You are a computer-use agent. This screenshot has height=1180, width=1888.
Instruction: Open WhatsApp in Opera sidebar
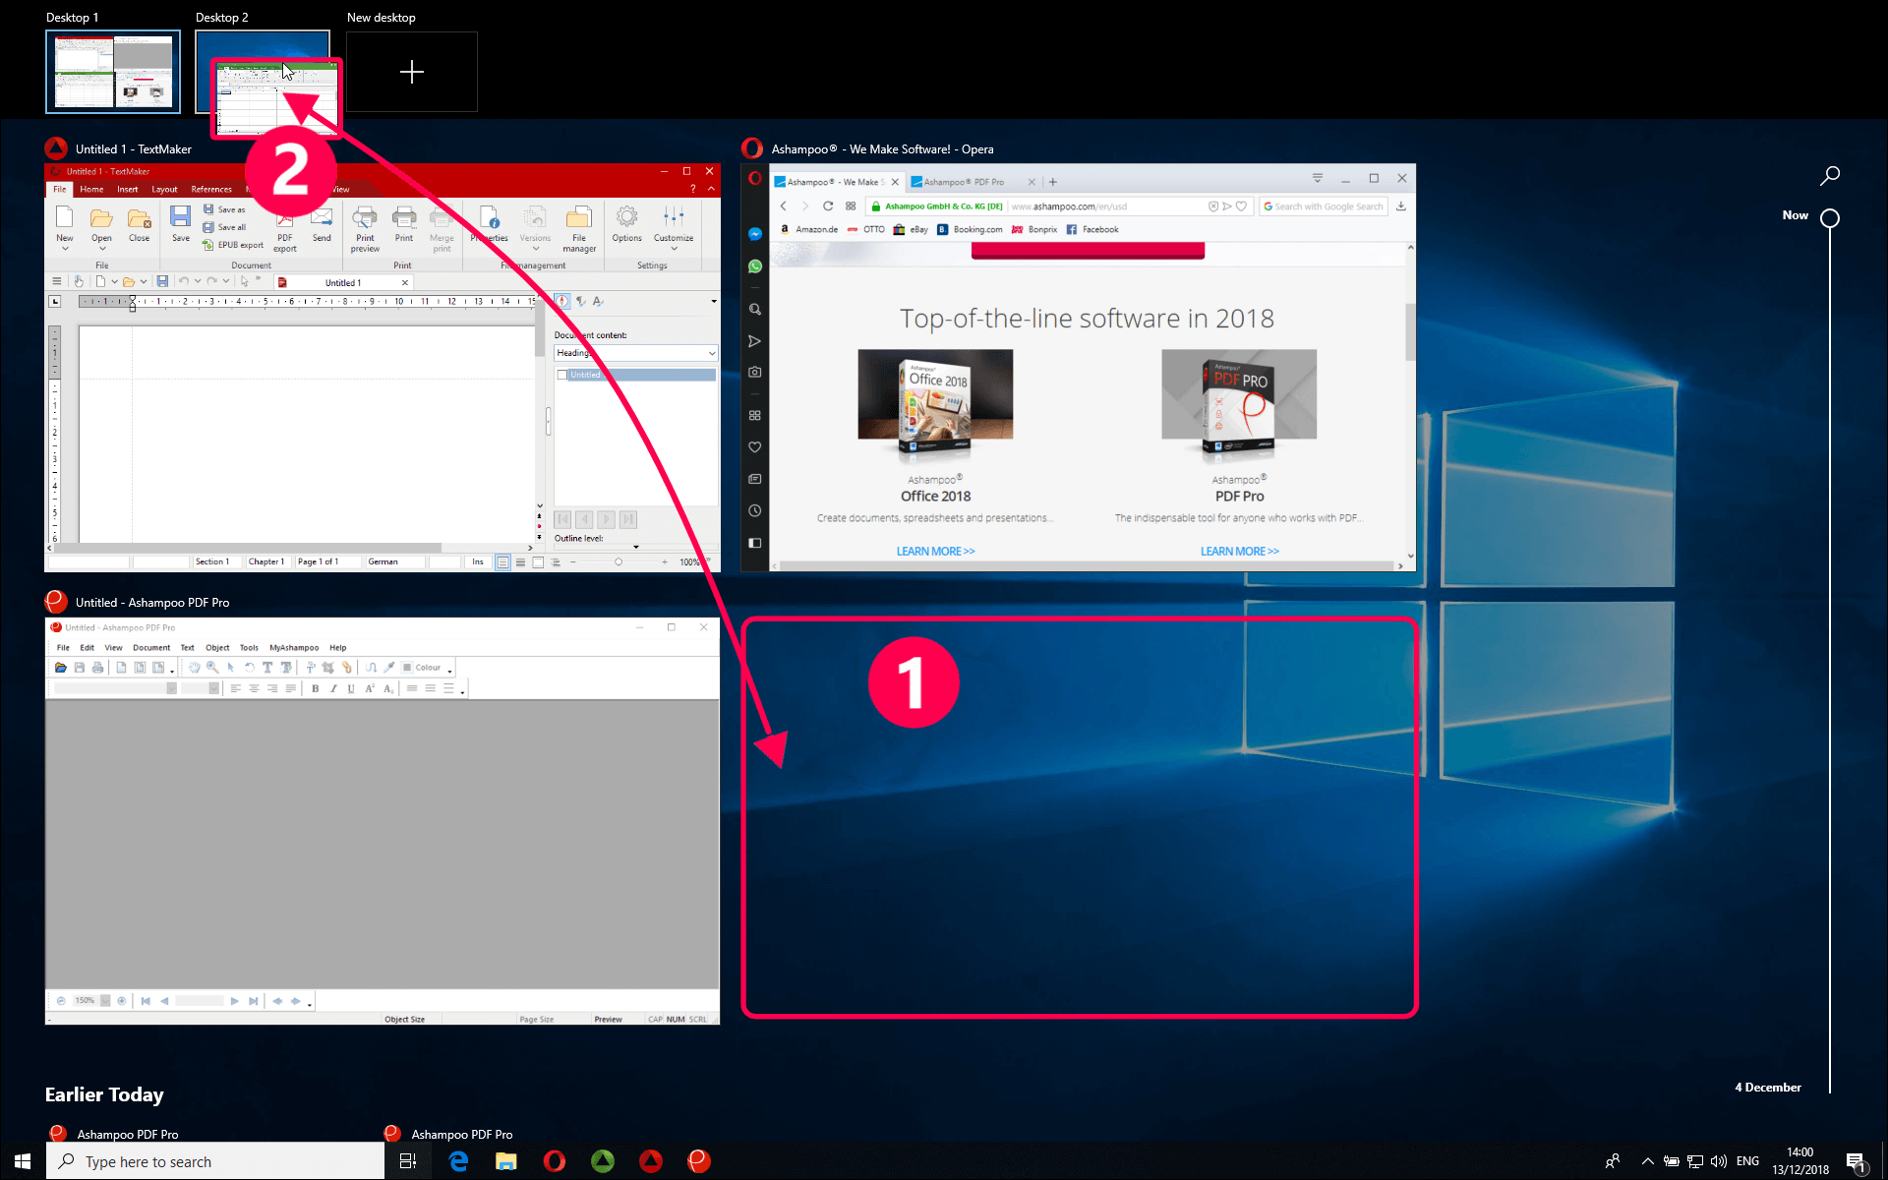coord(755,266)
